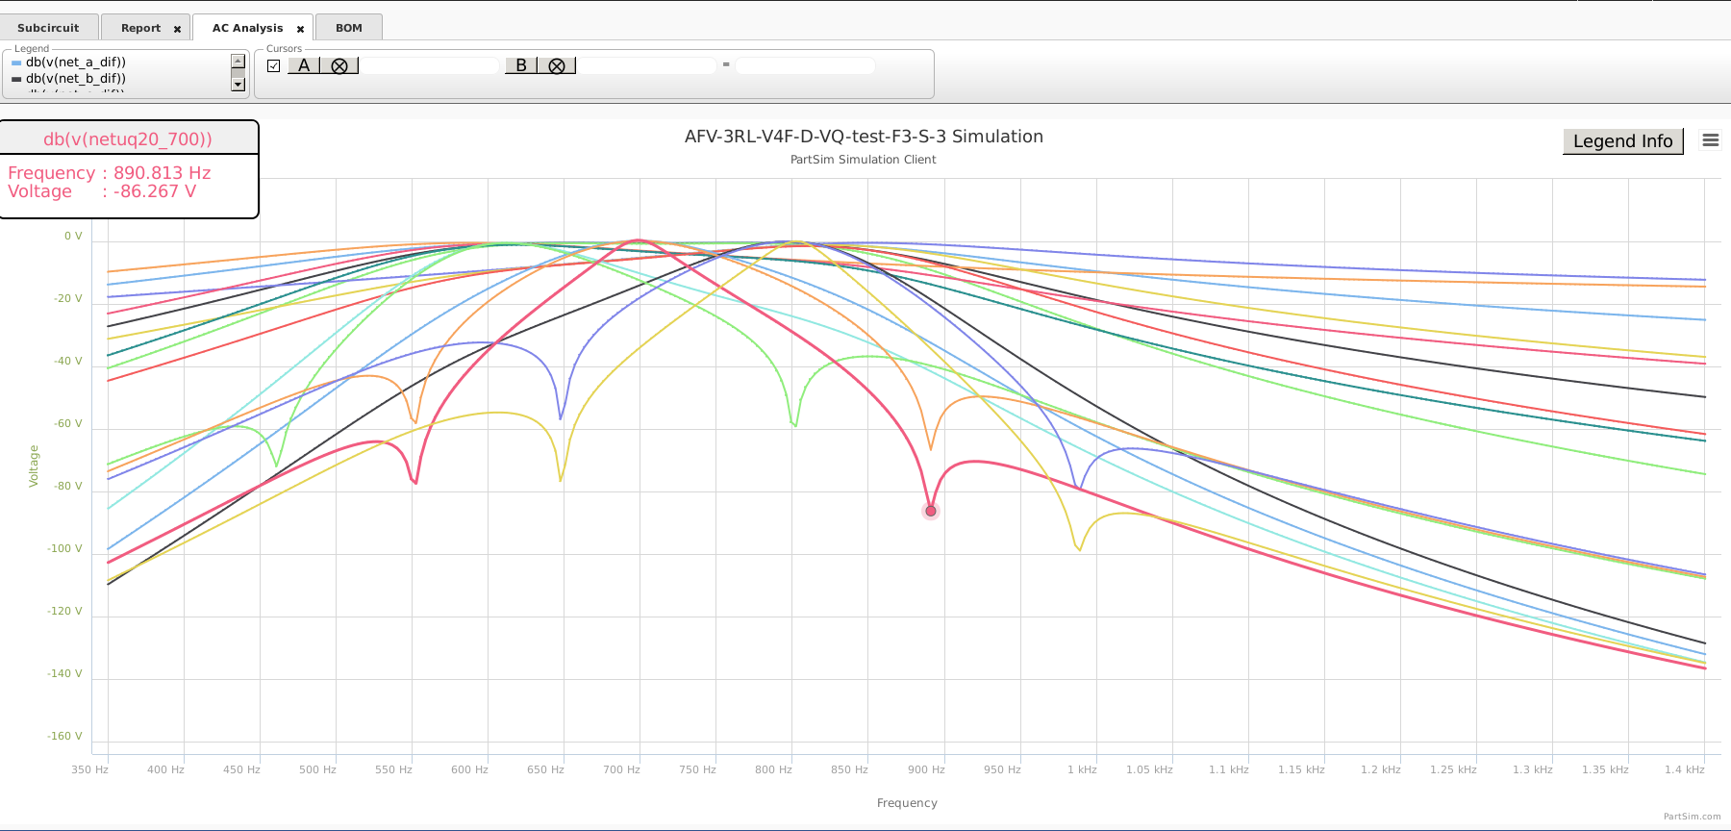Viewport: 1731px width, 831px height.
Task: Click the cursor A value field
Action: 431,65
